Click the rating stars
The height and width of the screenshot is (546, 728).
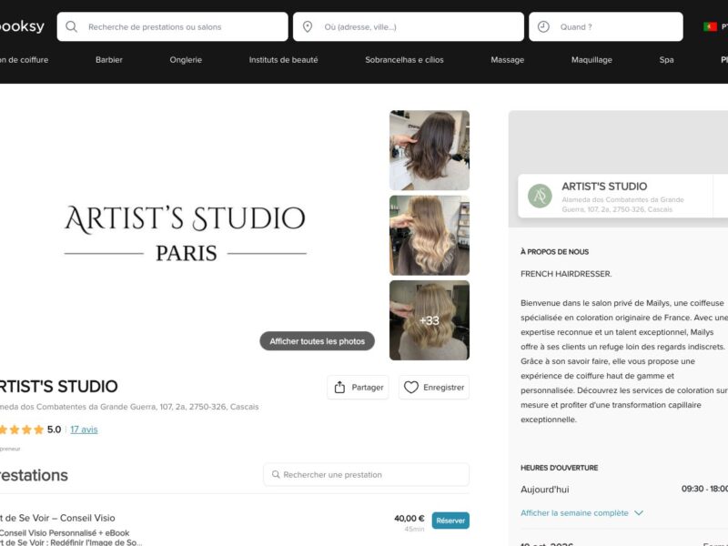click(x=22, y=430)
